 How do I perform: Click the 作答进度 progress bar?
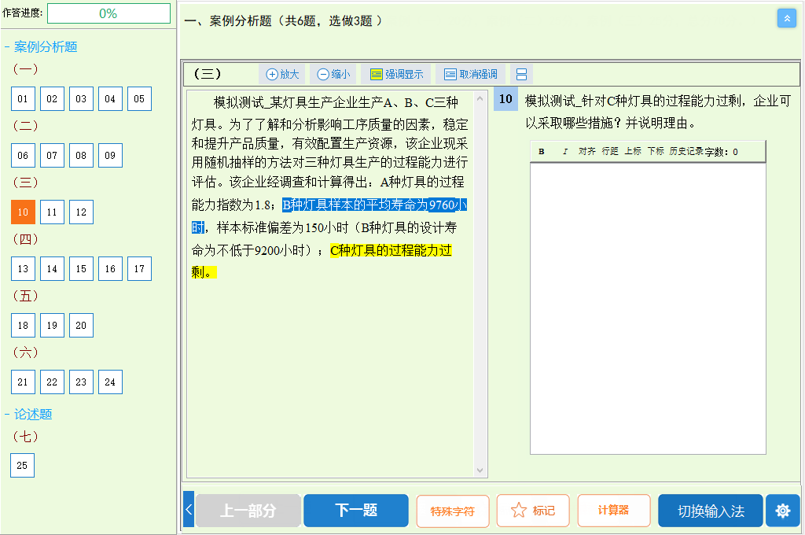point(108,13)
